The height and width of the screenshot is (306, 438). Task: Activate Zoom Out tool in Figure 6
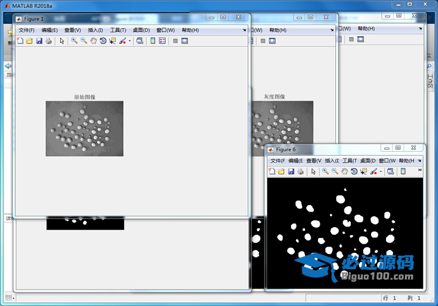[x=335, y=171]
